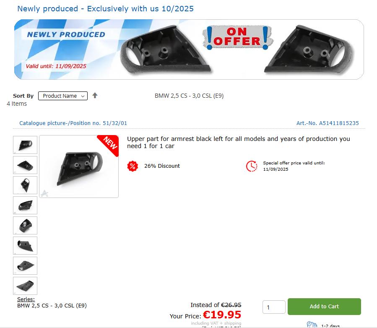Click the ascending sort arrow icon

coord(95,96)
